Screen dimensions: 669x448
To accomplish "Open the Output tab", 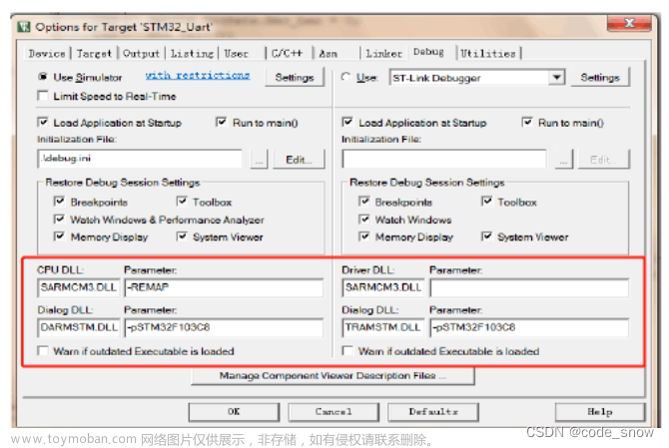I will point(141,53).
